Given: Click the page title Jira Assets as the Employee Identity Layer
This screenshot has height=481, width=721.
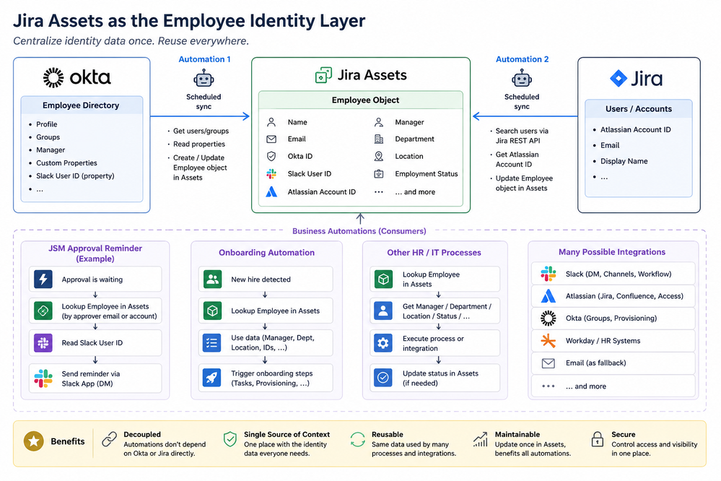Looking at the screenshot, I should click(189, 21).
